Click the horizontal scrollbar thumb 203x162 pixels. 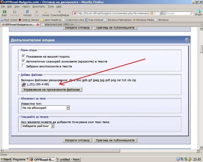pos(62,151)
